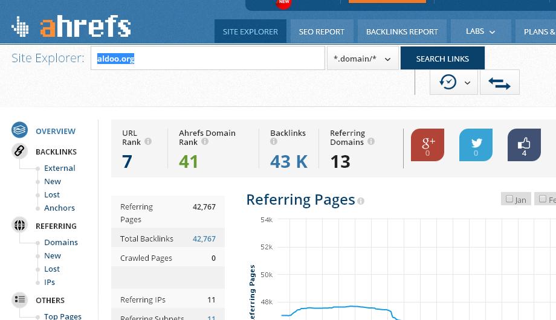This screenshot has height=320, width=556.
Task: Open the Backlinks Report tab
Action: pos(402,31)
